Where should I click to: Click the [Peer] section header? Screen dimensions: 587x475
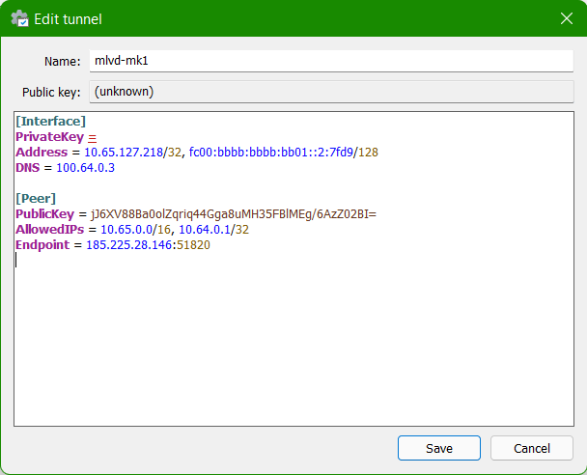point(36,199)
